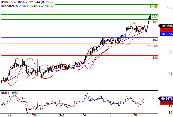Screen dimensions: 173x117
Task: Click the 101 price axis label
Action: [x=169, y=74]
